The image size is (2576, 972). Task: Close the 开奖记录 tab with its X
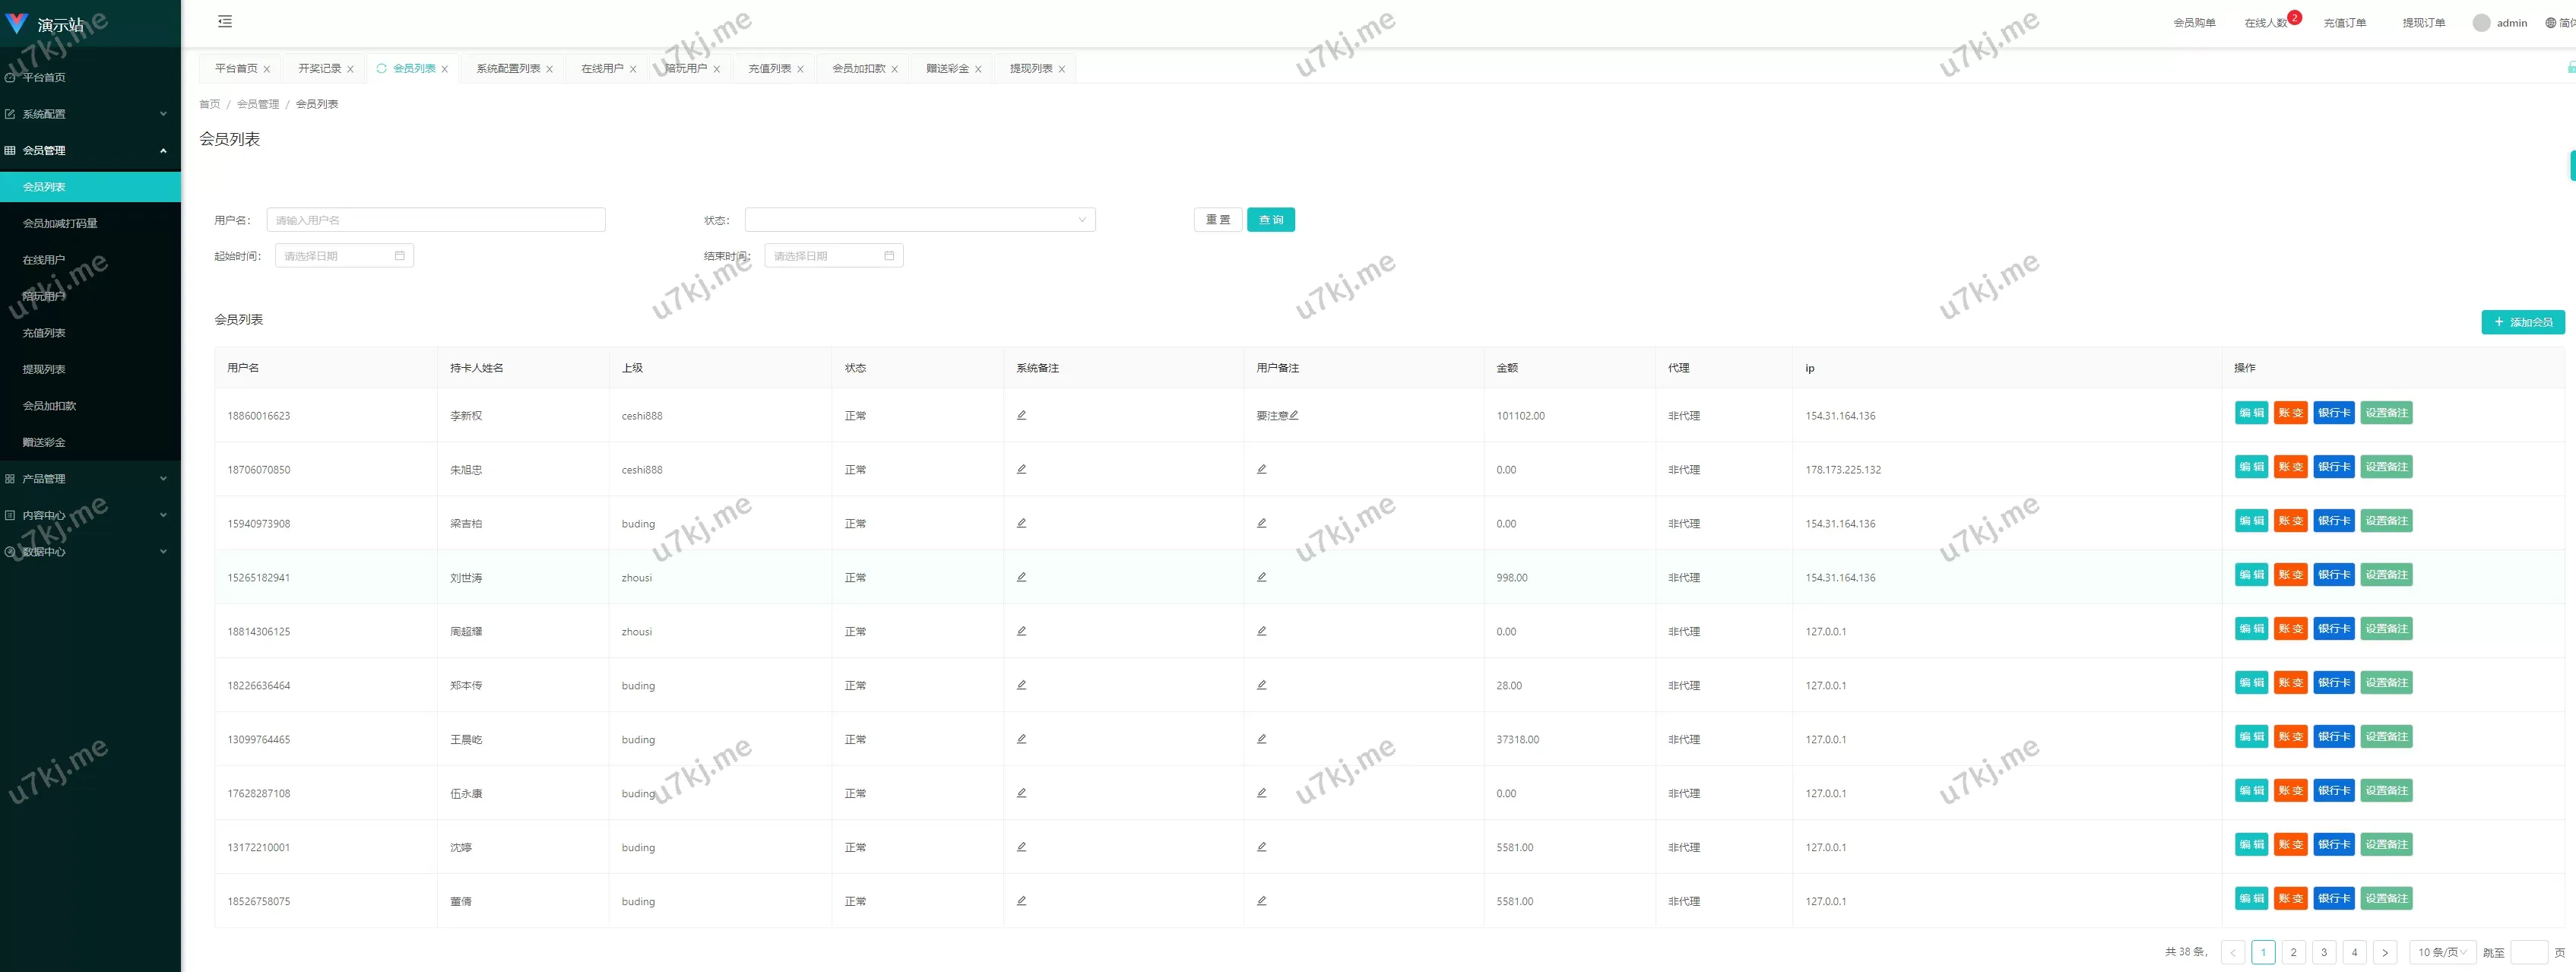(350, 69)
